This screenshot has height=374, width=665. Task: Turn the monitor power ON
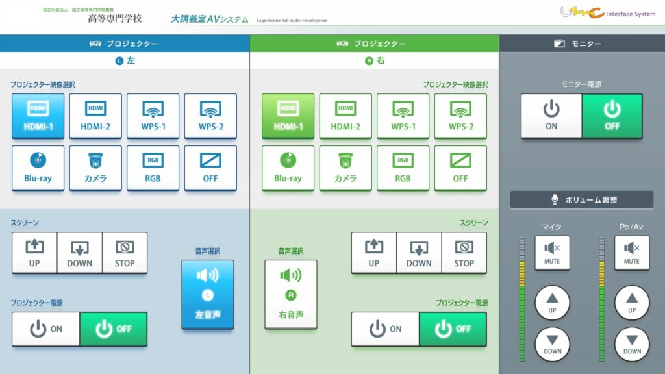pyautogui.click(x=551, y=116)
